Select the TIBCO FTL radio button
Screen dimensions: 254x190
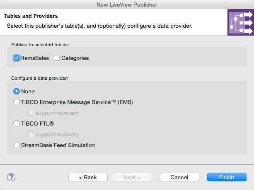point(17,123)
